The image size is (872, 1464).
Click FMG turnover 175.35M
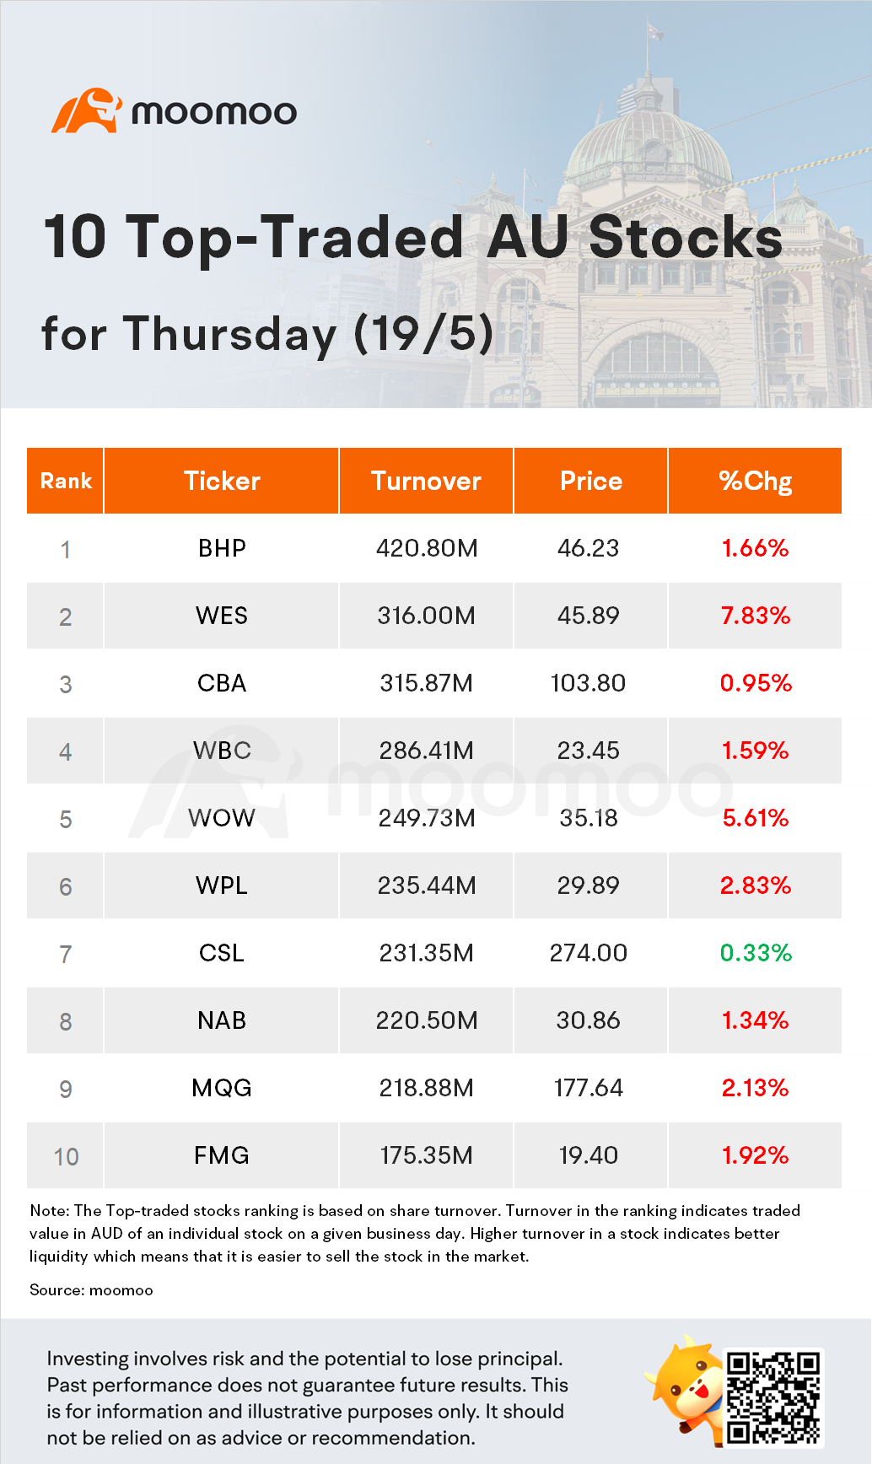click(x=426, y=1155)
